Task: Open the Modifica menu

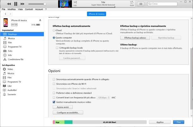Action: 12,9
